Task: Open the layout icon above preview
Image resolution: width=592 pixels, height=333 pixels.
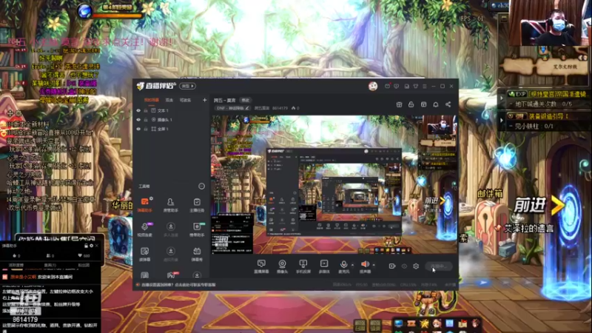Action: (423, 104)
